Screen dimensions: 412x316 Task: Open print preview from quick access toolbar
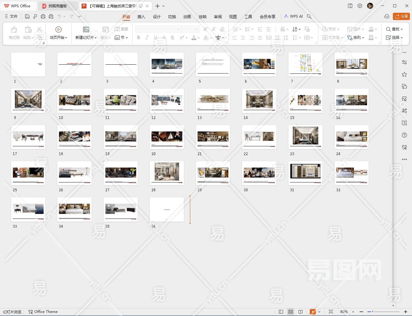(51, 16)
